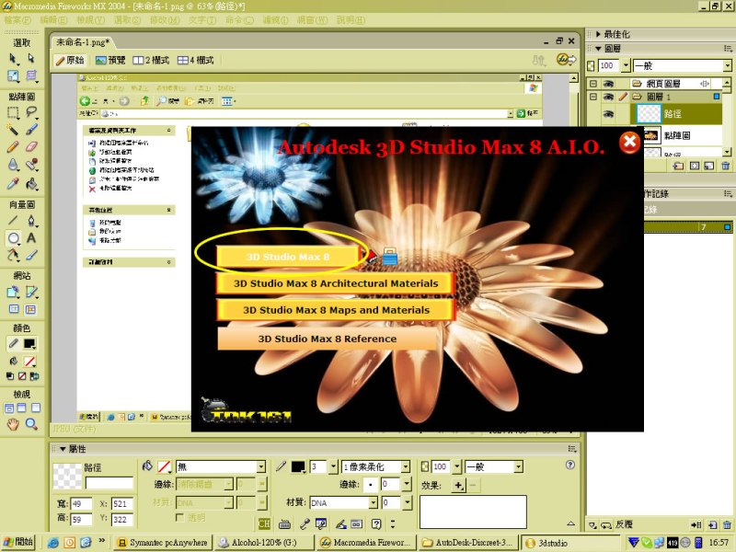Switch to 2 欄式 preview tab
The image size is (736, 552).
coord(151,60)
